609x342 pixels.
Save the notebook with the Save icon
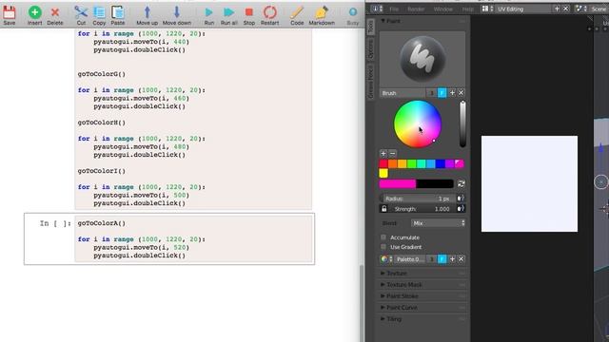point(10,12)
